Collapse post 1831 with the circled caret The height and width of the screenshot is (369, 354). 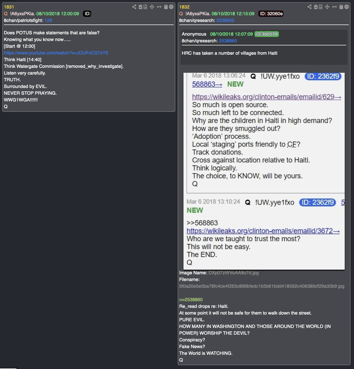point(171,7)
